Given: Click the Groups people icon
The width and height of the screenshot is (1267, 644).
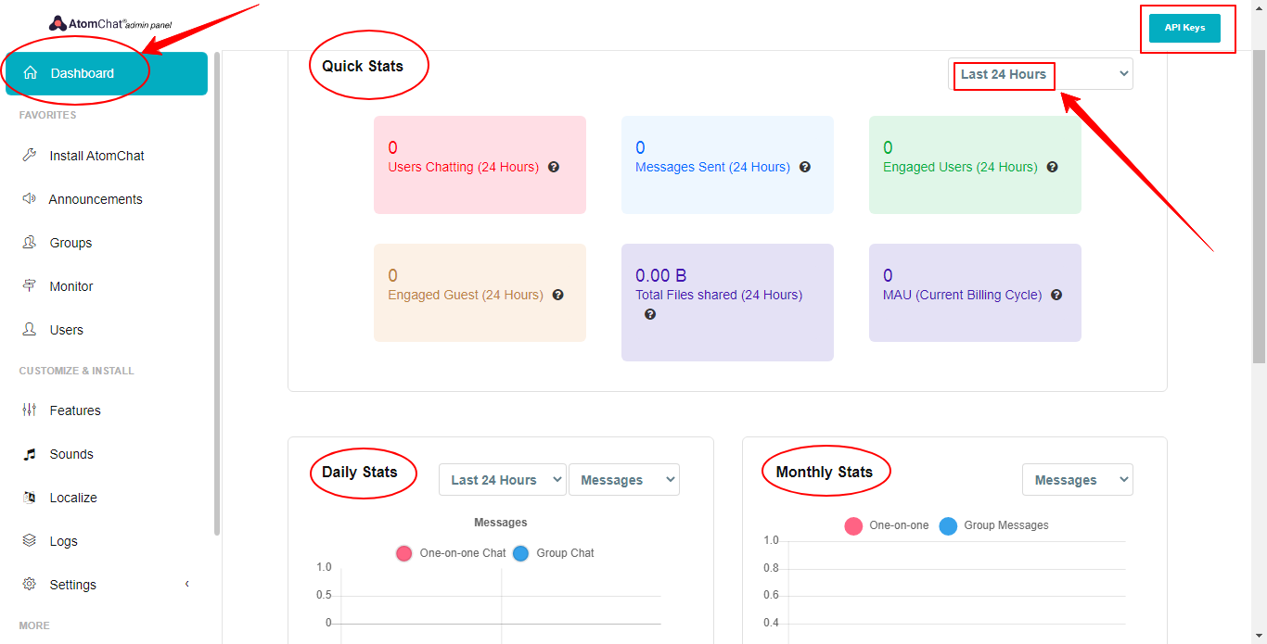Looking at the screenshot, I should click(30, 243).
